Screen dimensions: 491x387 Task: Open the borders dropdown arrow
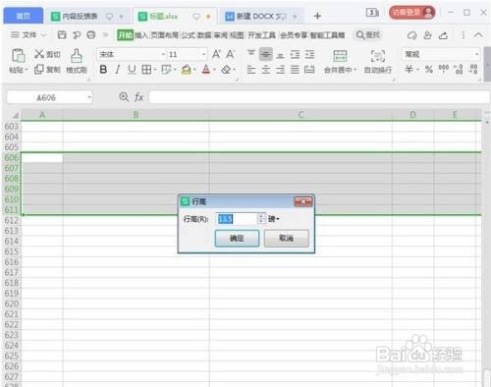[154, 70]
